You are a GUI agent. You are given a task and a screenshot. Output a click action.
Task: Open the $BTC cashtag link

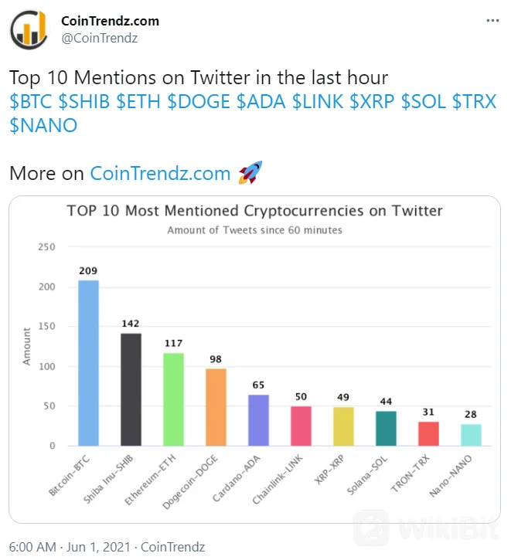pos(32,102)
